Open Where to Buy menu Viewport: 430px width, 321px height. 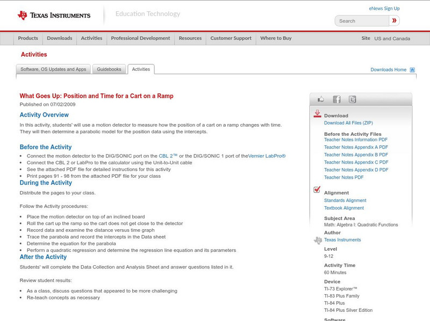point(276,38)
